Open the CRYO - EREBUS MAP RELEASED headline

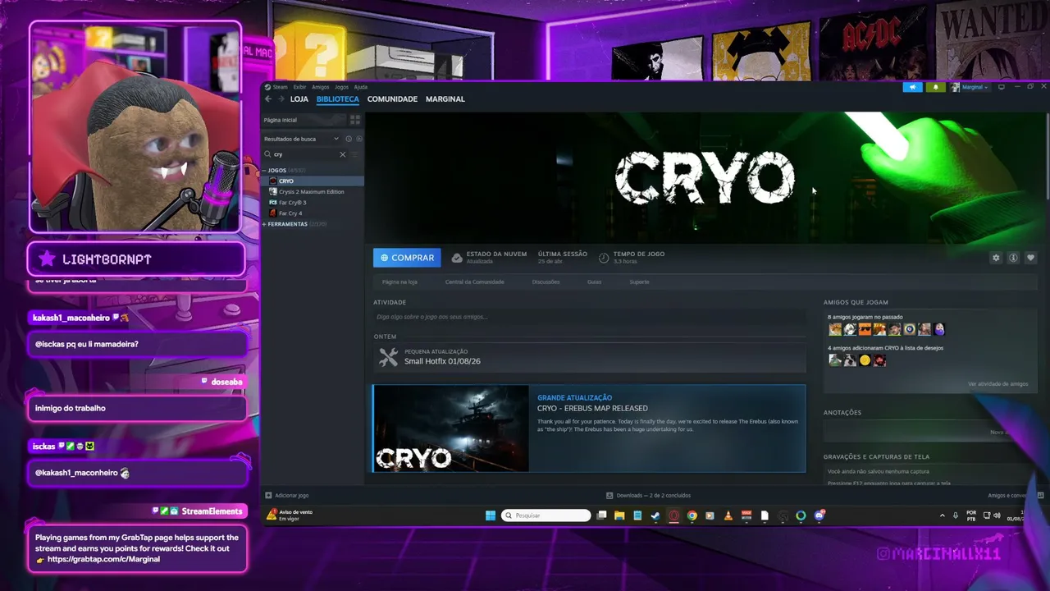coord(592,408)
